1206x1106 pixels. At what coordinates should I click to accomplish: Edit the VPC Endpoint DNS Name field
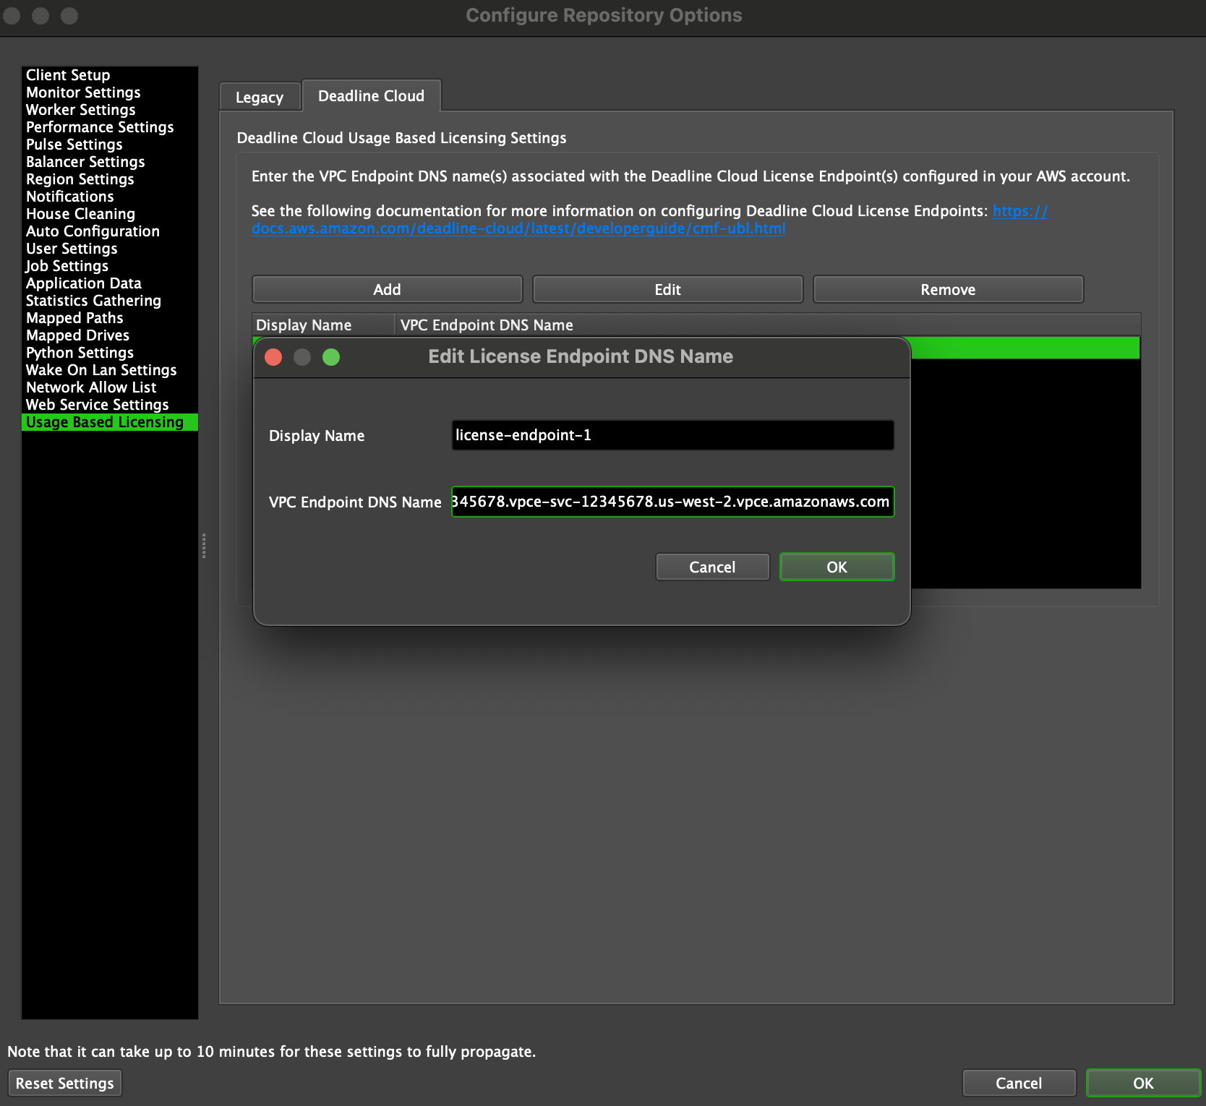(671, 502)
